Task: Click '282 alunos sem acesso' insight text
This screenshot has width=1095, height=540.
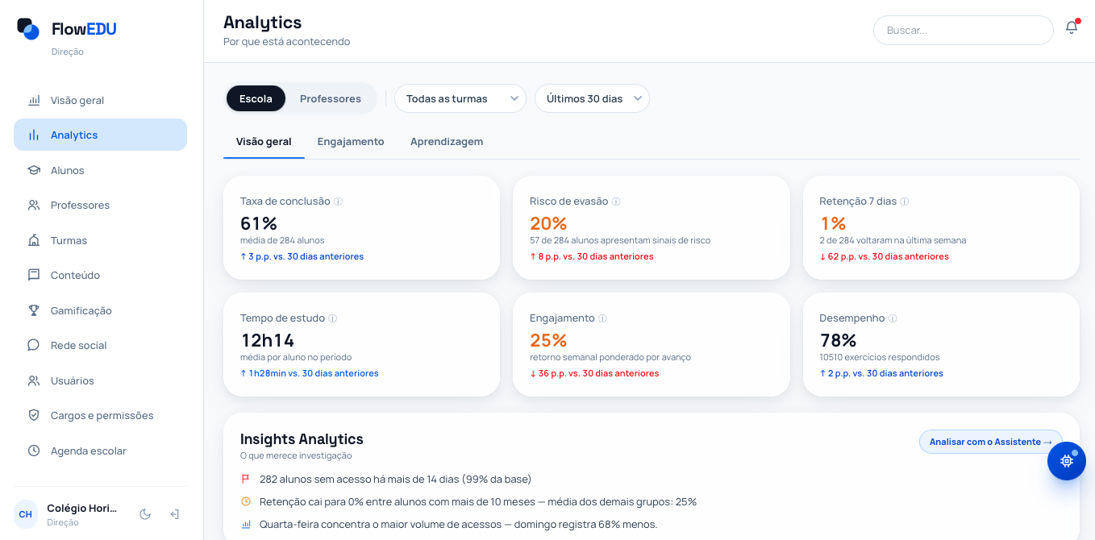Action: [395, 479]
